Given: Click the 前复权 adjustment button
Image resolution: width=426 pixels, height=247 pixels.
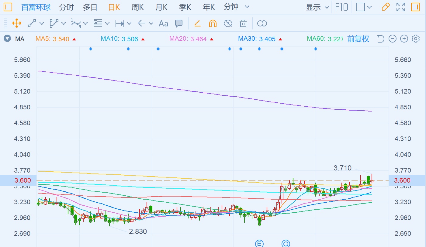Looking at the screenshot, I should coord(358,39).
